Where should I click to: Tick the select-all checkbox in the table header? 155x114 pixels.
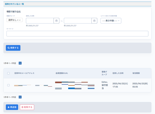[9, 73]
